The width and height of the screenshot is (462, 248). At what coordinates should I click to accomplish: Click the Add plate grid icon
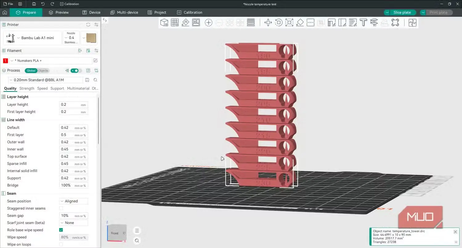tap(175, 22)
